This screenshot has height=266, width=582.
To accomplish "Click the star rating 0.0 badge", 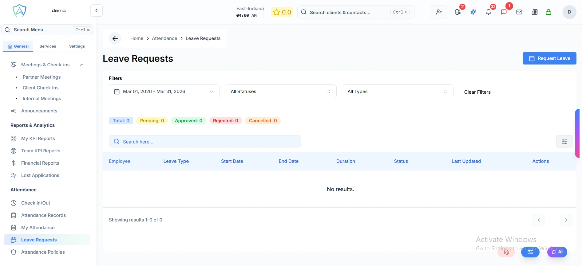I will pos(282,12).
